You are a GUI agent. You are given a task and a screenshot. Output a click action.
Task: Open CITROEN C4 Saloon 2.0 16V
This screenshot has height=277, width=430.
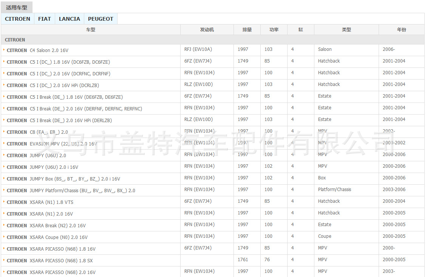(x=37, y=51)
